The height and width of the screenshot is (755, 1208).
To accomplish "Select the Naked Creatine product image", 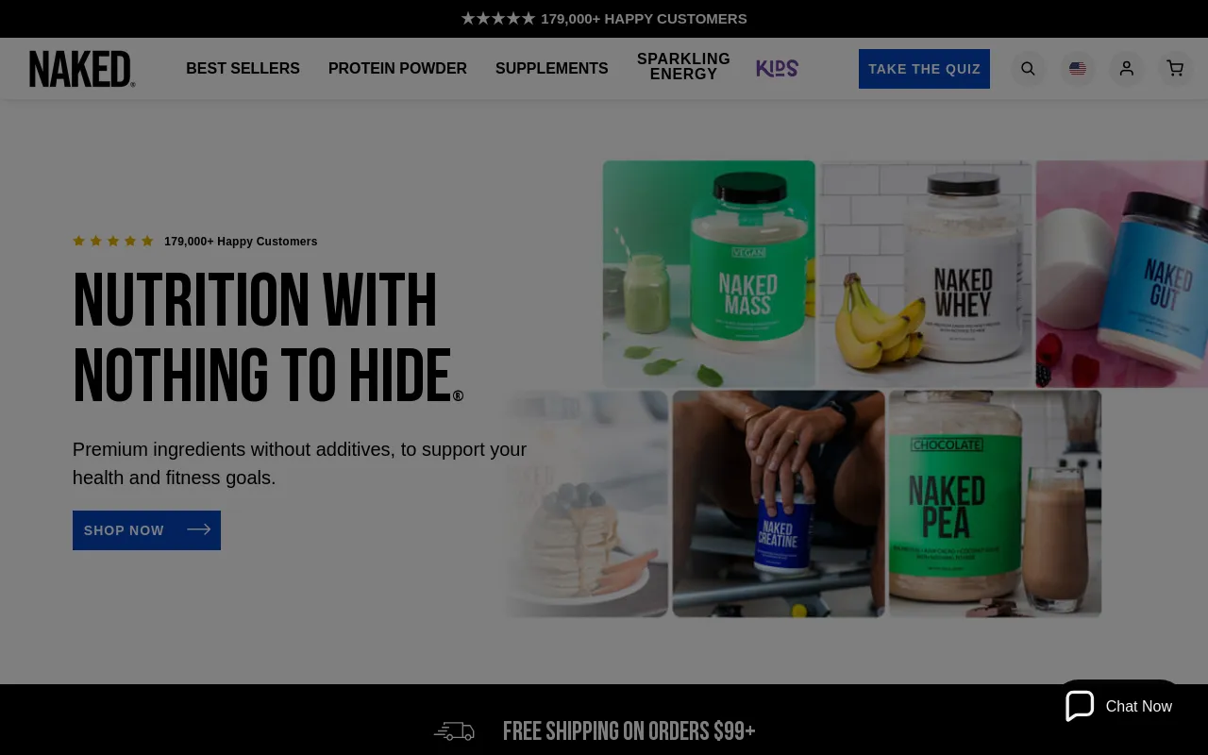I will click(x=779, y=504).
